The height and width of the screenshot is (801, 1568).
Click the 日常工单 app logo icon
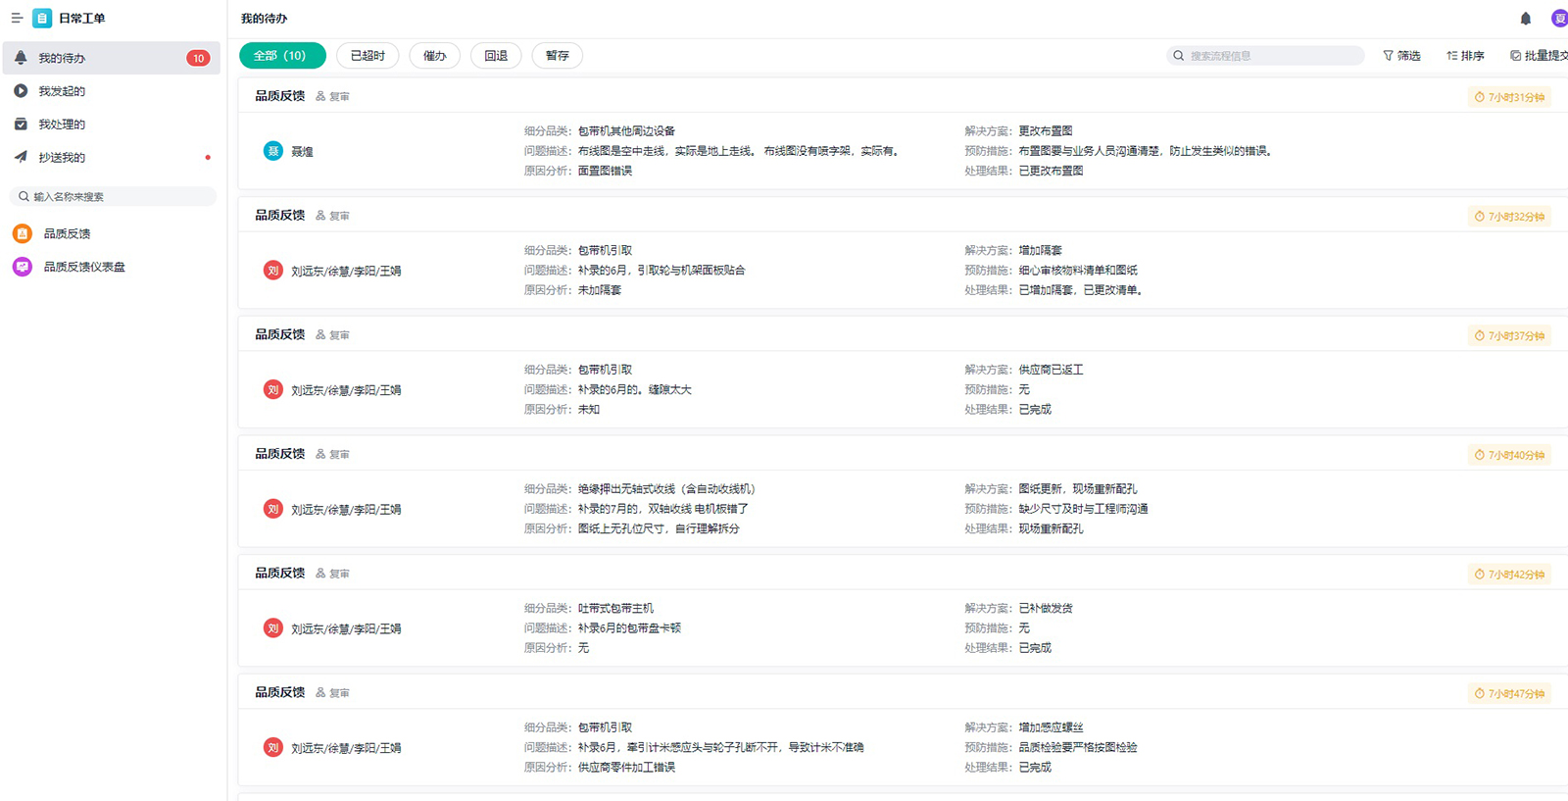click(x=42, y=18)
